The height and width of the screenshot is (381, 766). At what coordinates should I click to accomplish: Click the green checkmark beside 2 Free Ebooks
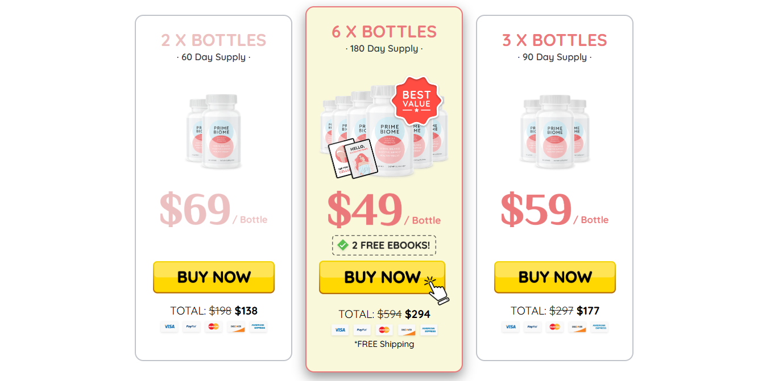click(x=343, y=245)
